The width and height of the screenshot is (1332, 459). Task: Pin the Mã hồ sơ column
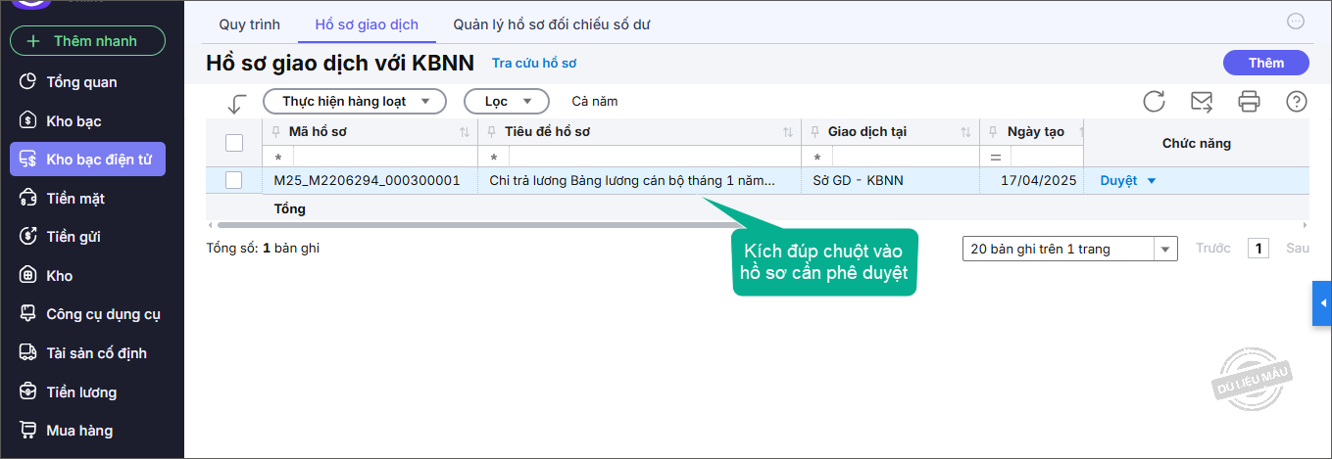click(275, 132)
